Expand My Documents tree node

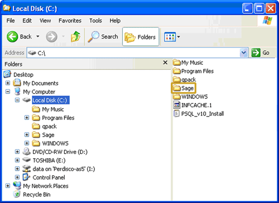[x=8, y=83]
